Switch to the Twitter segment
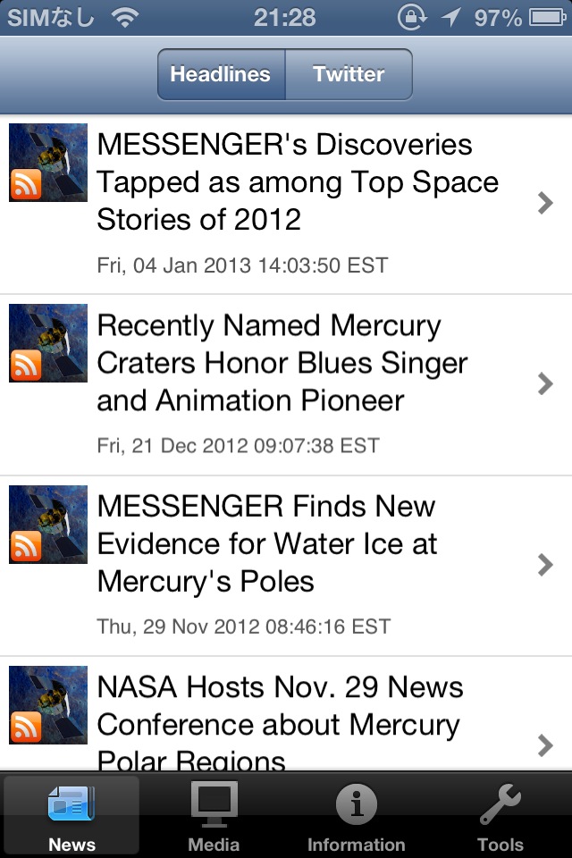The width and height of the screenshot is (572, 858). click(x=349, y=74)
